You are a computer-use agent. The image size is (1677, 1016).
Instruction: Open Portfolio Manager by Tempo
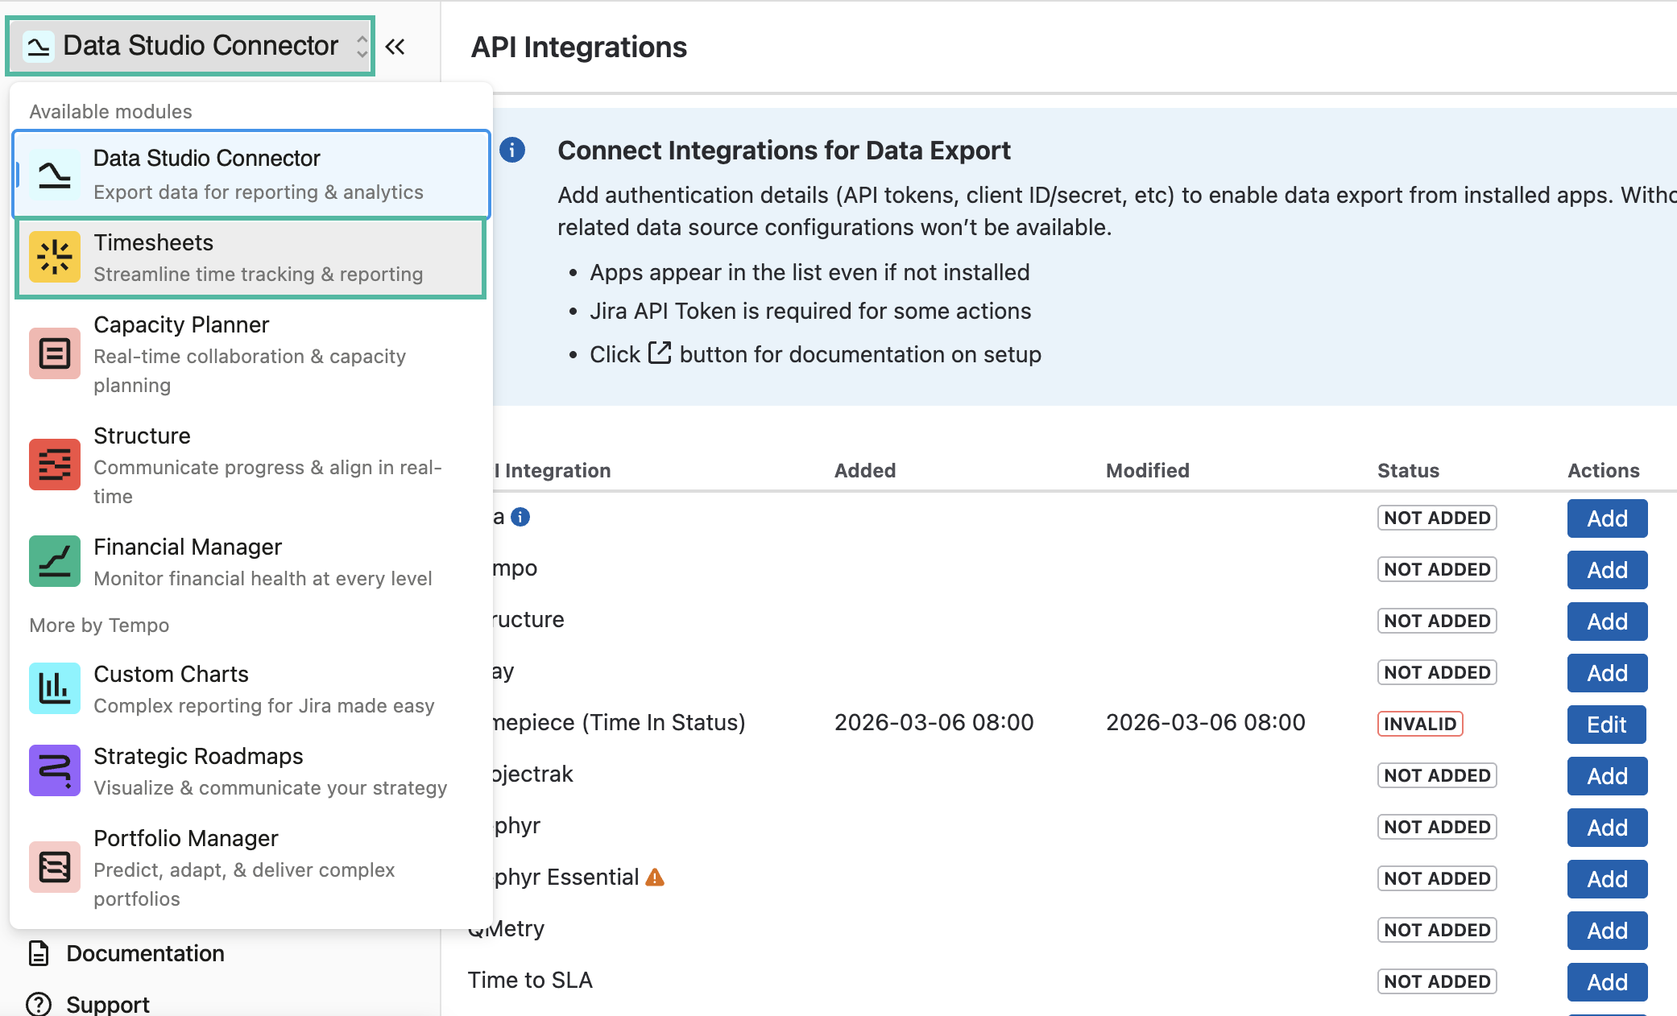(251, 868)
